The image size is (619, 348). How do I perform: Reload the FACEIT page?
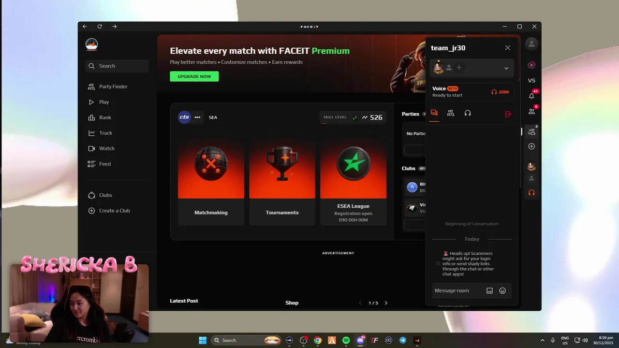(100, 27)
